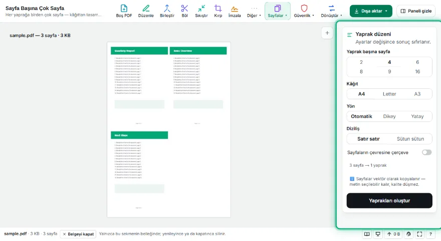Choose Letter paper size
This screenshot has width=441, height=241.
[389, 94]
